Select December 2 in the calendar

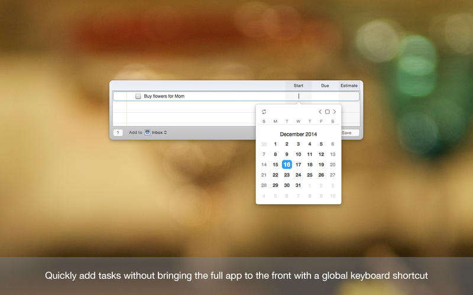[x=287, y=144]
